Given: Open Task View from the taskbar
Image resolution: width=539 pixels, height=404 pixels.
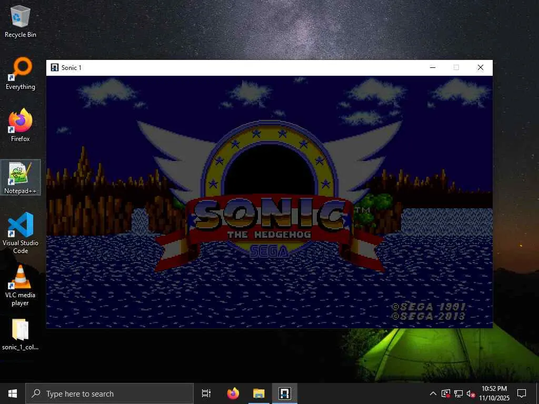Looking at the screenshot, I should pyautogui.click(x=206, y=393).
